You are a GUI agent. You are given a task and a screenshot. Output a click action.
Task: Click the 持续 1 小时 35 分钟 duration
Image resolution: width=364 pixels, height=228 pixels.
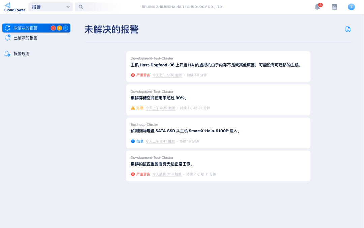click(x=195, y=108)
